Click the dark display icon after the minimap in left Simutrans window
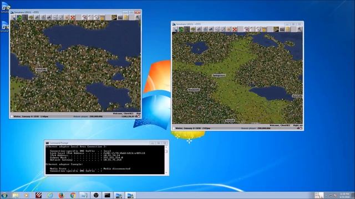 pos(25,17)
